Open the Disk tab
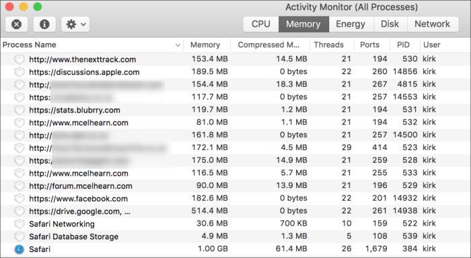471x258 pixels. point(390,24)
